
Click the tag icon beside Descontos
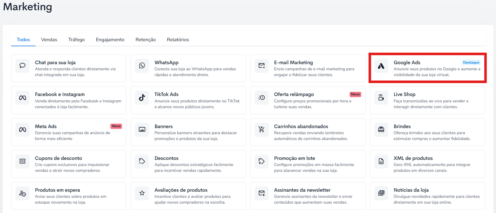(x=142, y=161)
